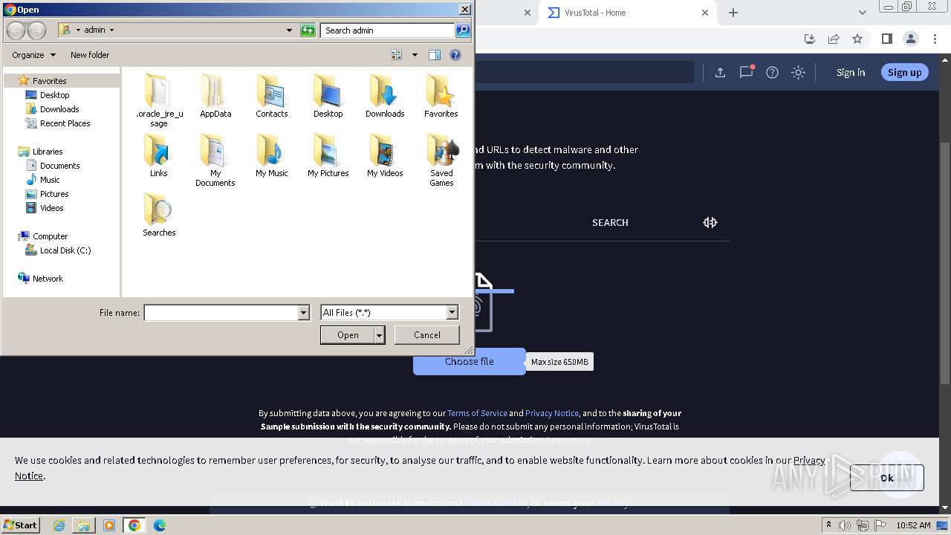
Task: Switch to the VirusTotal - Home tab
Action: [x=628, y=13]
